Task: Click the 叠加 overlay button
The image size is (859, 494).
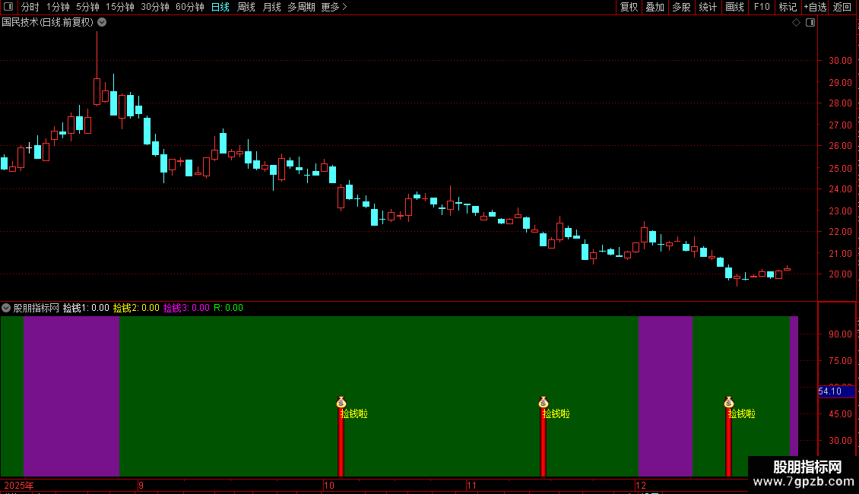Action: tap(655, 7)
